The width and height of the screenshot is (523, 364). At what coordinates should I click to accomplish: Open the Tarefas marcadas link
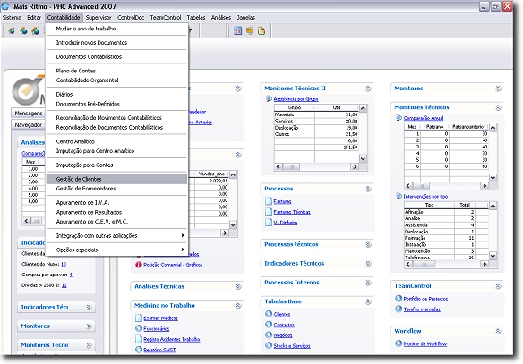pyautogui.click(x=422, y=309)
